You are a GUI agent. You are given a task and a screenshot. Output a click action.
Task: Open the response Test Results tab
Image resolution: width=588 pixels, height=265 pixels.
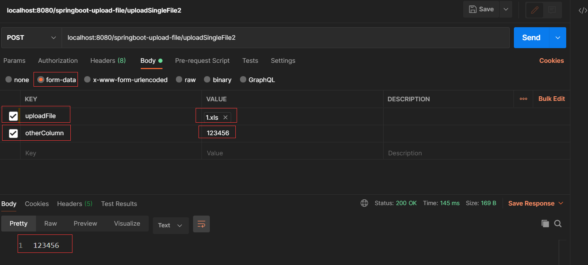119,204
